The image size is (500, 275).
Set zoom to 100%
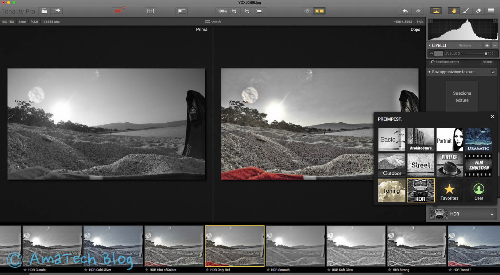(x=222, y=11)
